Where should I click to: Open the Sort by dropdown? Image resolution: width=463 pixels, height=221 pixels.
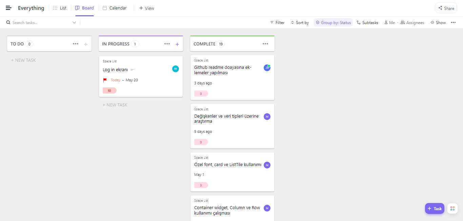[x=300, y=22]
